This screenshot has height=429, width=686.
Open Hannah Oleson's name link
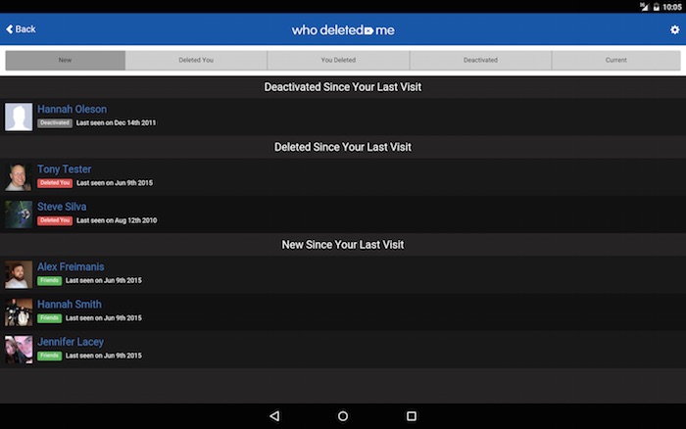72,109
